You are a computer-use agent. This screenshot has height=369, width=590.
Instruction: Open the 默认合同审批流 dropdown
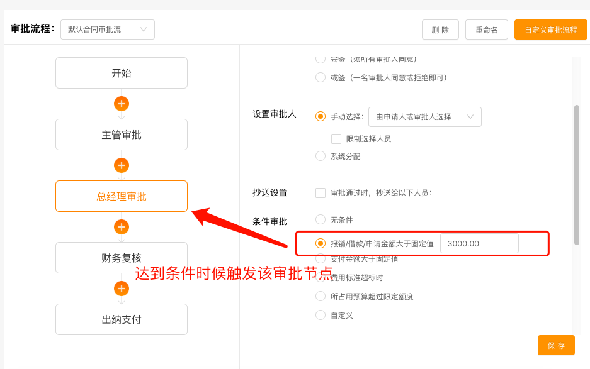tap(107, 30)
